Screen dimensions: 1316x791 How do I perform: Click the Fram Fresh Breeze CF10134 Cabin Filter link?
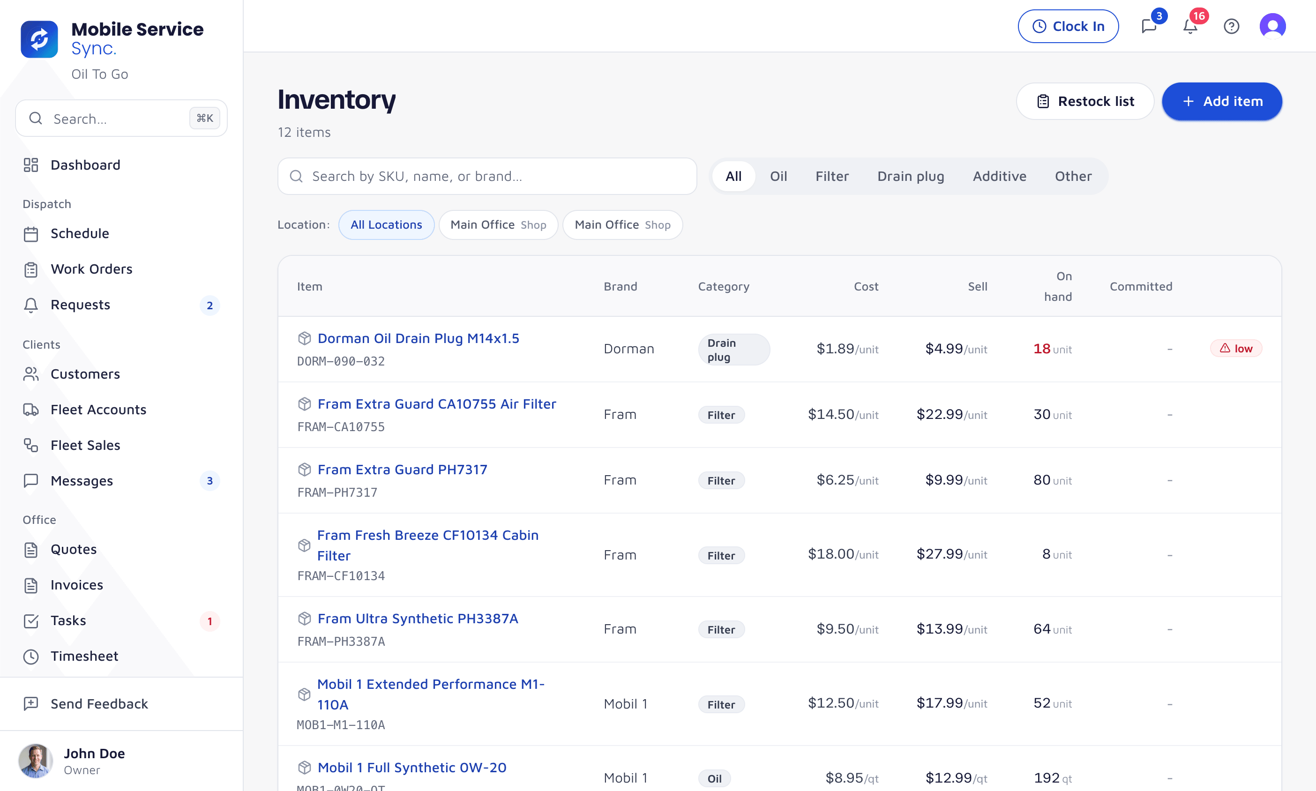427,545
